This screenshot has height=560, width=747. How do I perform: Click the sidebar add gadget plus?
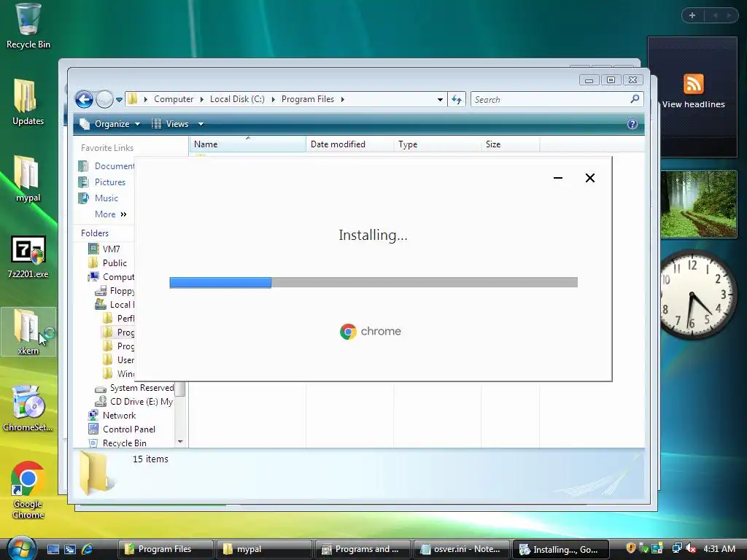692,15
